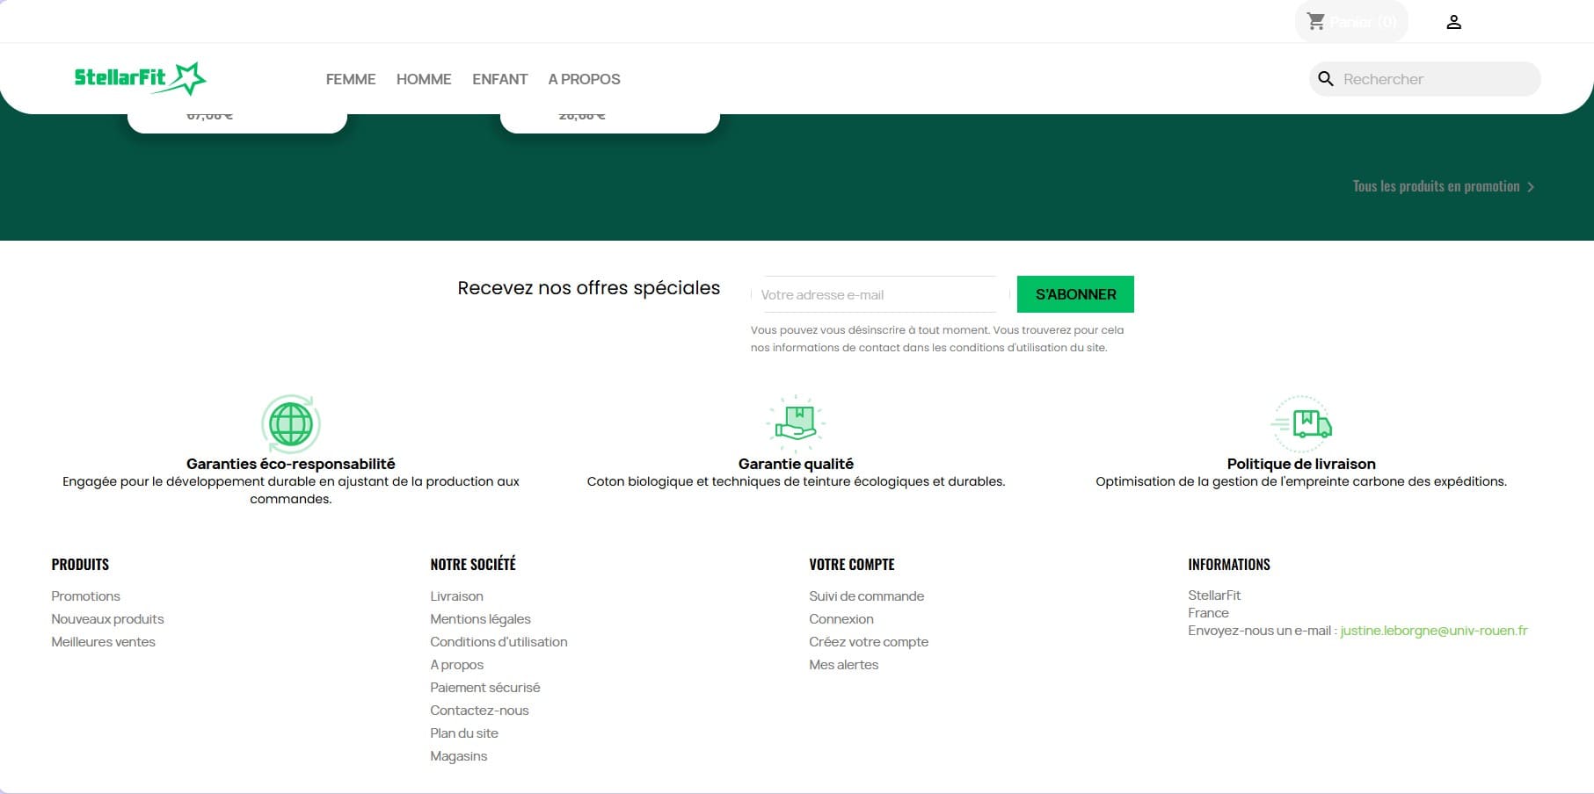Screen dimensions: 1594x794
Task: Click the account person icon
Action: pos(1454,21)
